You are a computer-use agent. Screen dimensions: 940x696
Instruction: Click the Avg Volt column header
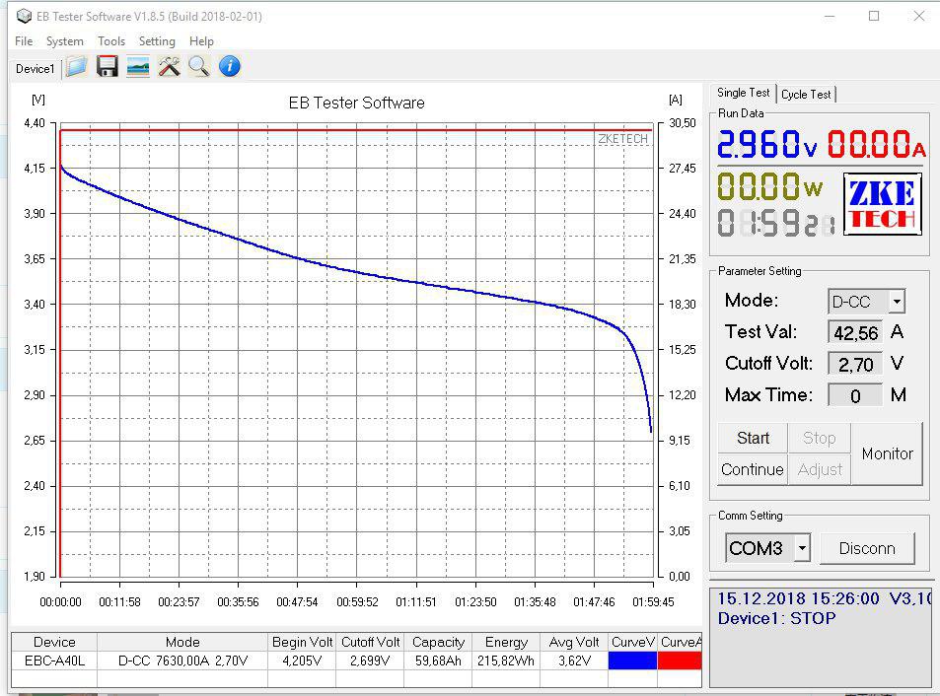(x=574, y=642)
